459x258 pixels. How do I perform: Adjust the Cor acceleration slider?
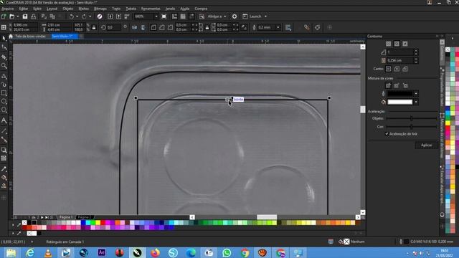point(411,127)
